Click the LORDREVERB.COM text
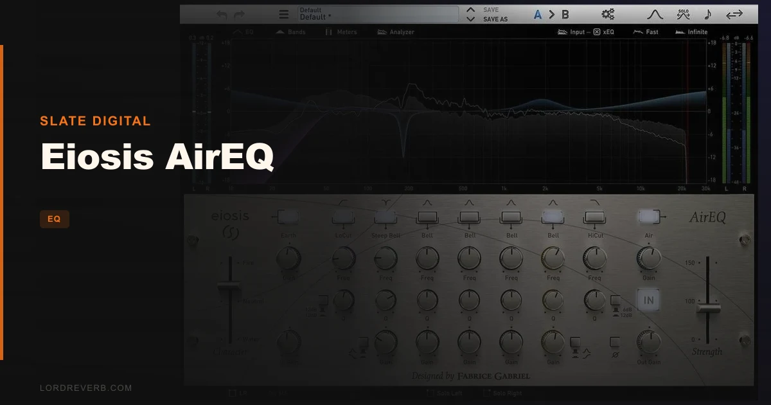The width and height of the screenshot is (771, 405). coord(85,388)
